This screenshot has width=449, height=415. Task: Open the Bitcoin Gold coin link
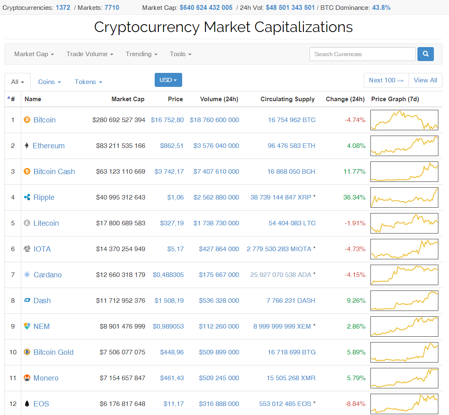pyautogui.click(x=53, y=352)
